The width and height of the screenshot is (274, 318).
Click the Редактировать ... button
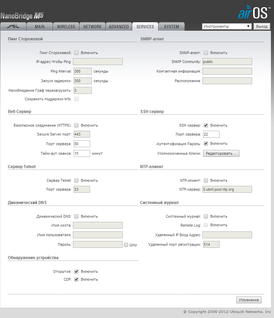click(x=221, y=153)
